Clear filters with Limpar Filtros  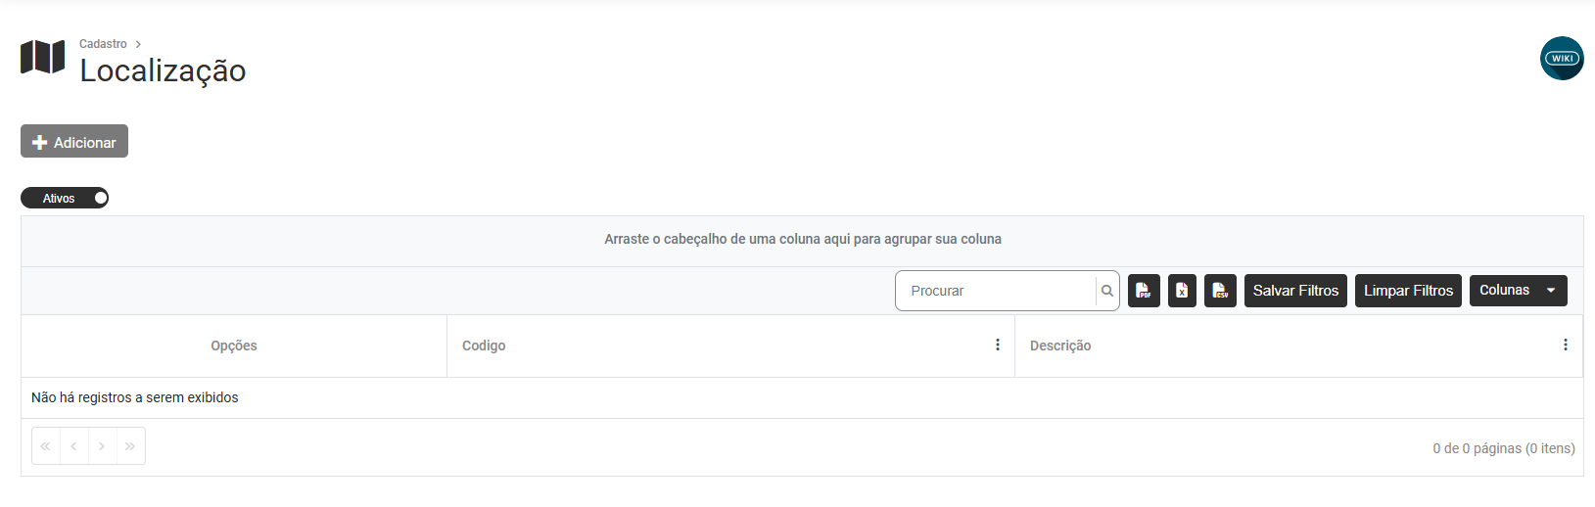[x=1408, y=291]
